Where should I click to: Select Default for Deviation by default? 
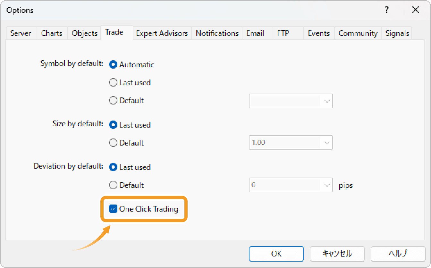coord(113,185)
